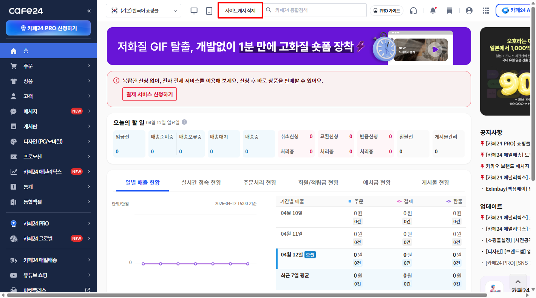The width and height of the screenshot is (536, 298).
Task: Open user account profile icon
Action: pyautogui.click(x=469, y=11)
